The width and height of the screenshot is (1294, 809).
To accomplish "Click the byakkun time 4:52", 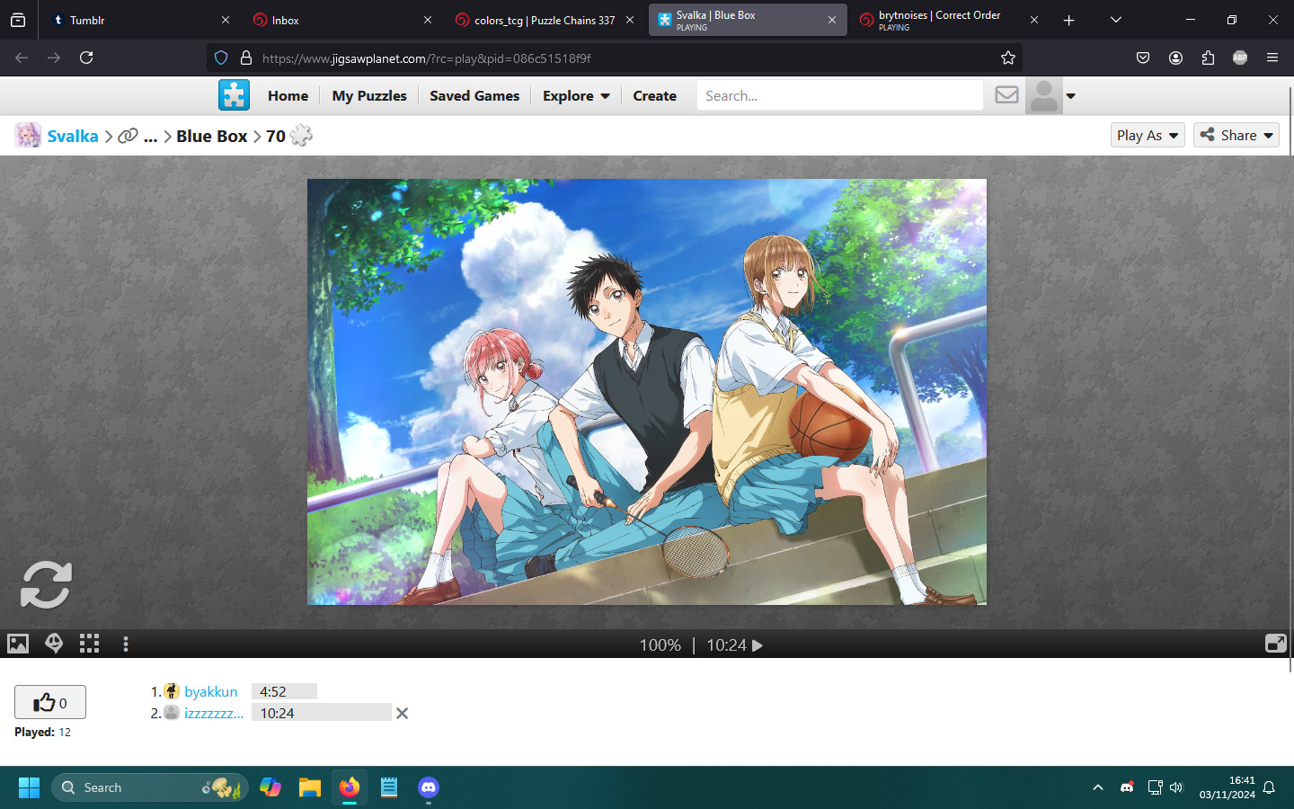I will pyautogui.click(x=273, y=691).
